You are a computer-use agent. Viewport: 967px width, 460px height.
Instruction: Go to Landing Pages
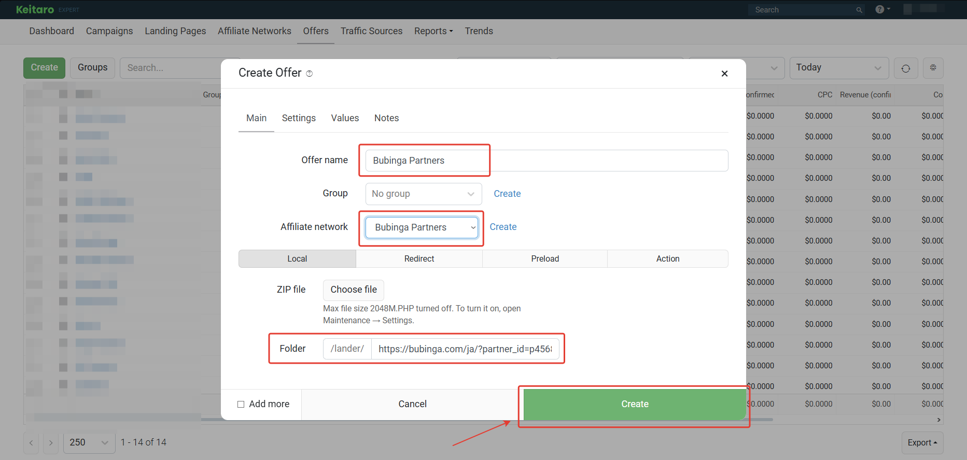coord(175,31)
